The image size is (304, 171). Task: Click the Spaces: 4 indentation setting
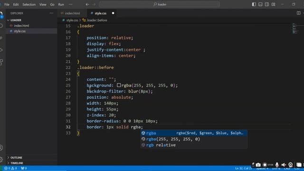point(262,169)
